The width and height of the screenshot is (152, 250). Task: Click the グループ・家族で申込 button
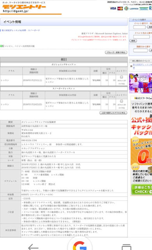pyautogui.click(x=116, y=52)
